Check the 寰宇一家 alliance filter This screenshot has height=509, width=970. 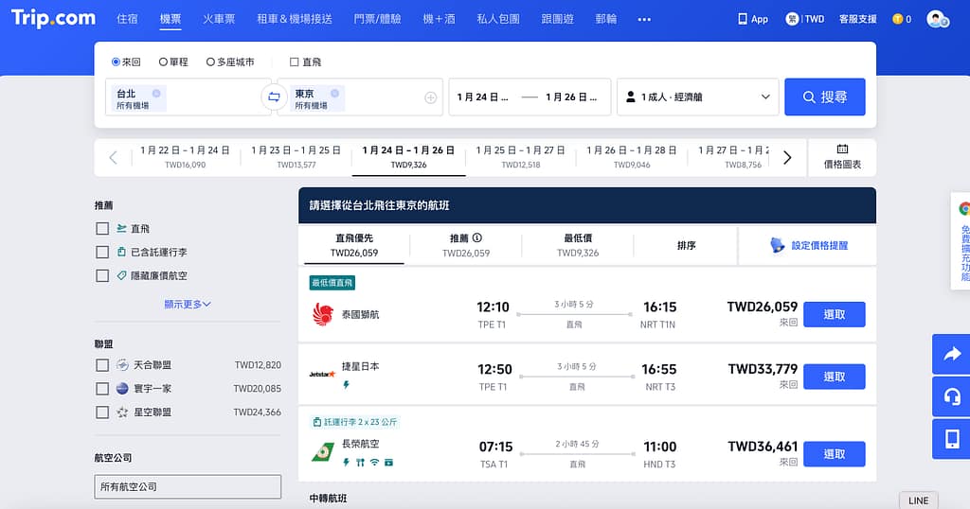tap(102, 389)
